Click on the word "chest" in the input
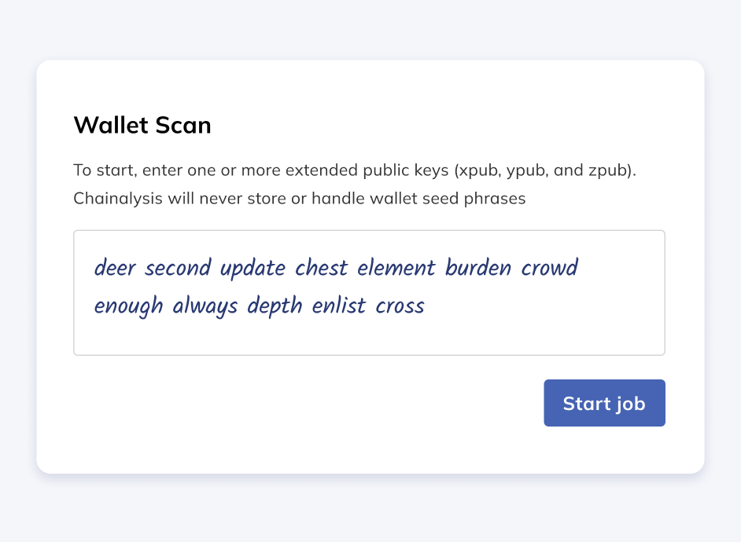This screenshot has width=741, height=542. click(321, 268)
